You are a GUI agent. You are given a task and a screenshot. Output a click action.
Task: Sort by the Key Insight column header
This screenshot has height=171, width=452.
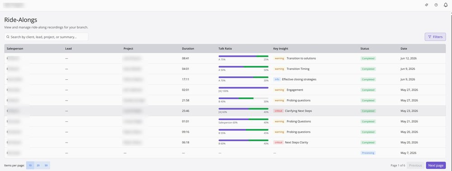pyautogui.click(x=281, y=49)
